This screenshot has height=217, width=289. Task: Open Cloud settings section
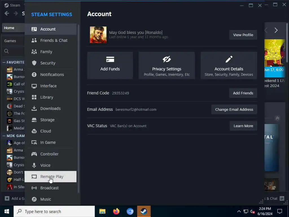[x=51, y=131]
